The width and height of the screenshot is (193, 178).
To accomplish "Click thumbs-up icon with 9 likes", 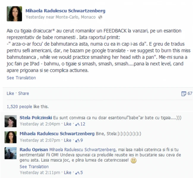I will click(x=77, y=140).
